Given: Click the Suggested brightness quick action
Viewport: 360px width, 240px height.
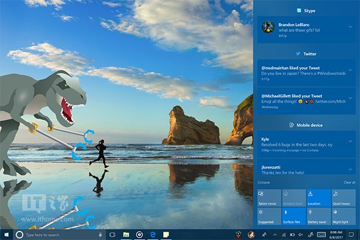Looking at the screenshot, I should (269, 216).
